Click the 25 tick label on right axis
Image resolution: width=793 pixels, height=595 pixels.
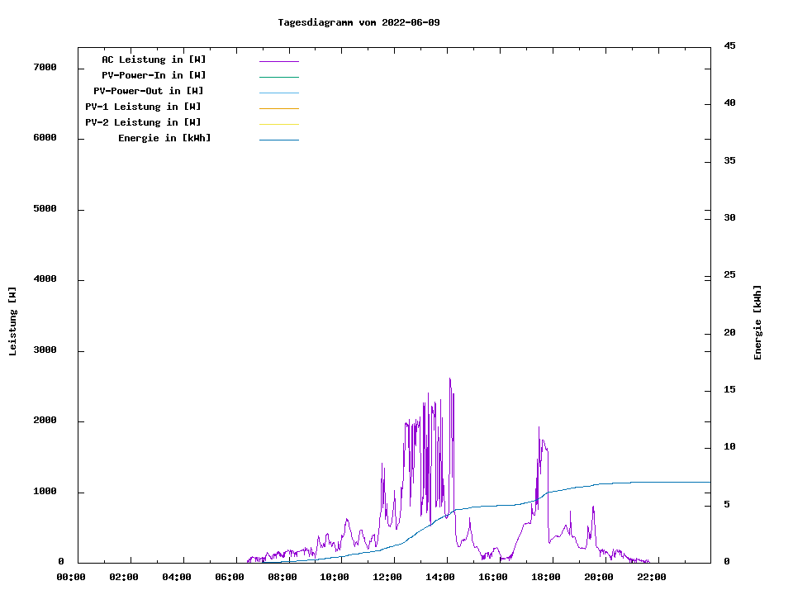coord(729,274)
